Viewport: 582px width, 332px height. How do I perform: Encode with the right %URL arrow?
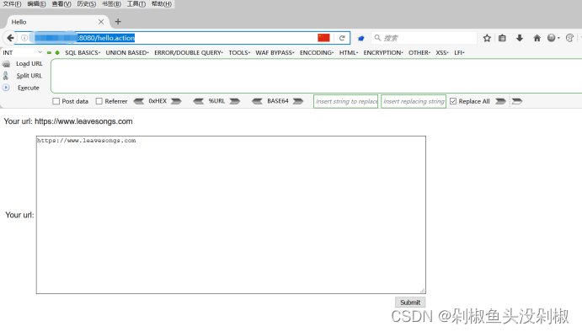tap(235, 101)
